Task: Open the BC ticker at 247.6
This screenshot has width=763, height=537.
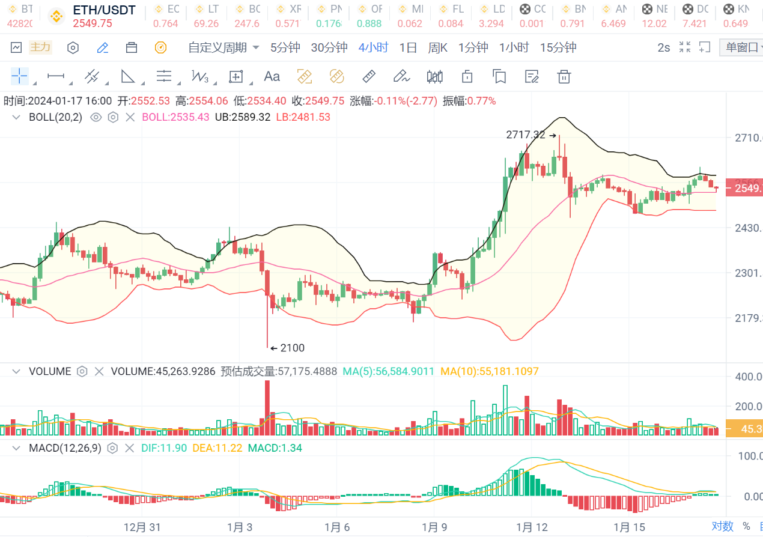Action: [247, 16]
